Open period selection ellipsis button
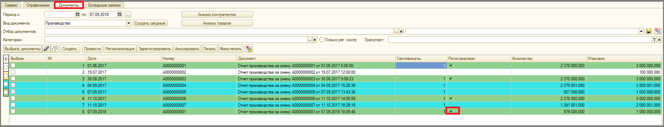Viewport: 664px width, 127px height. 128,15
